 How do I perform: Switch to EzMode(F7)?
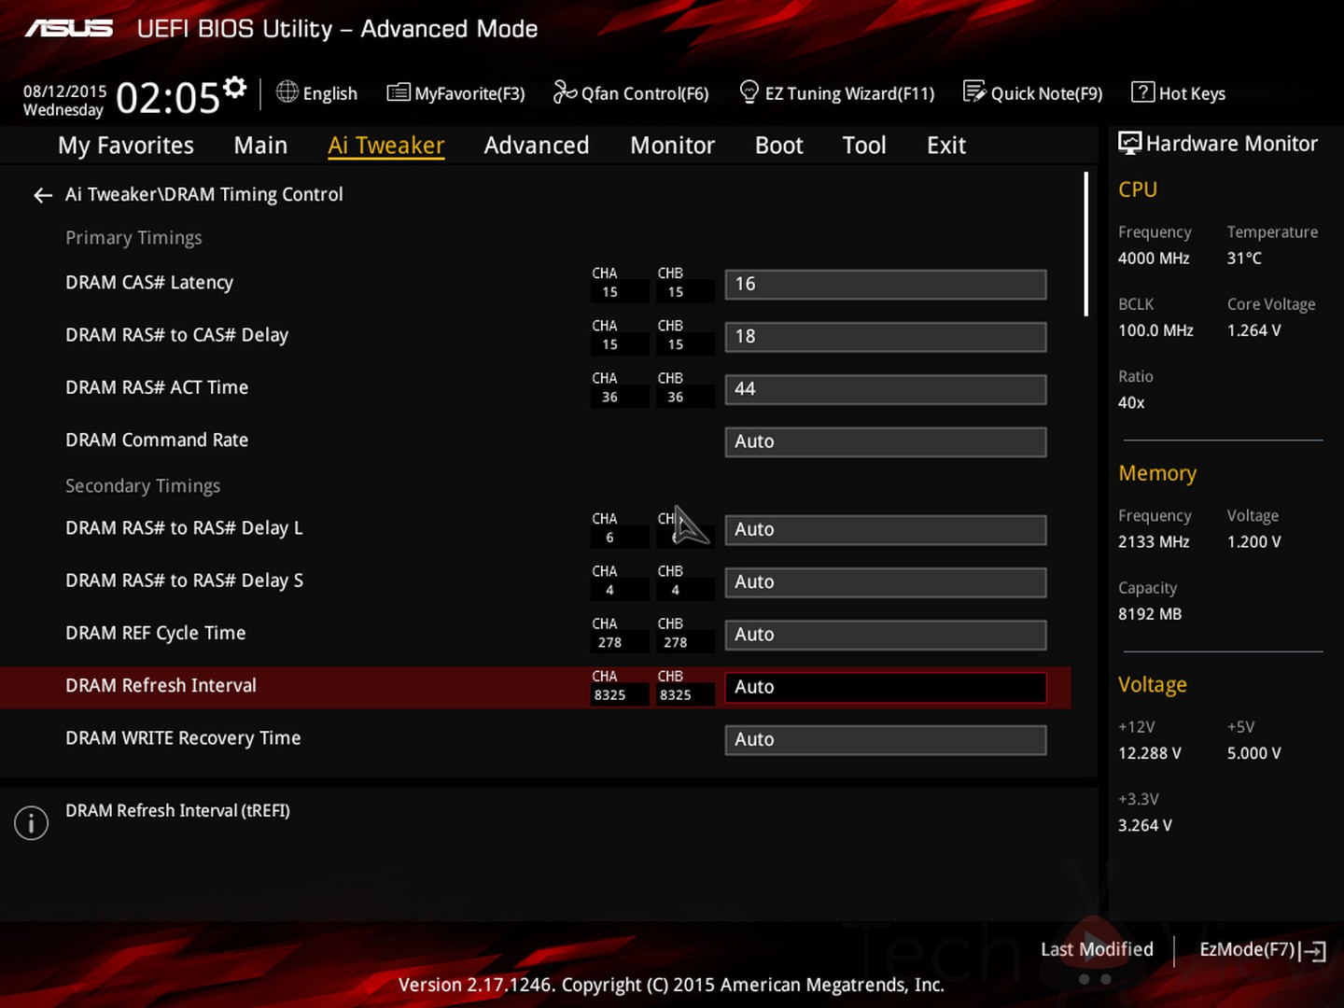point(1248,949)
